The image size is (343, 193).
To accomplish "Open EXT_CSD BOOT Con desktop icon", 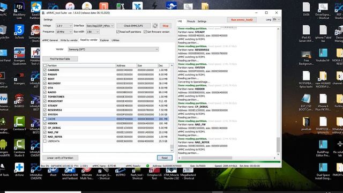I will [306, 102].
